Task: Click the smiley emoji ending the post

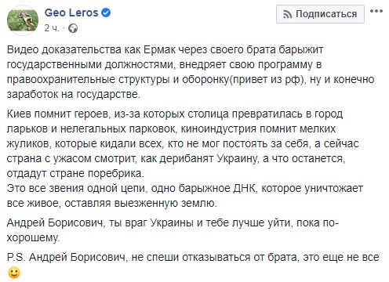Action: pyautogui.click(x=14, y=273)
